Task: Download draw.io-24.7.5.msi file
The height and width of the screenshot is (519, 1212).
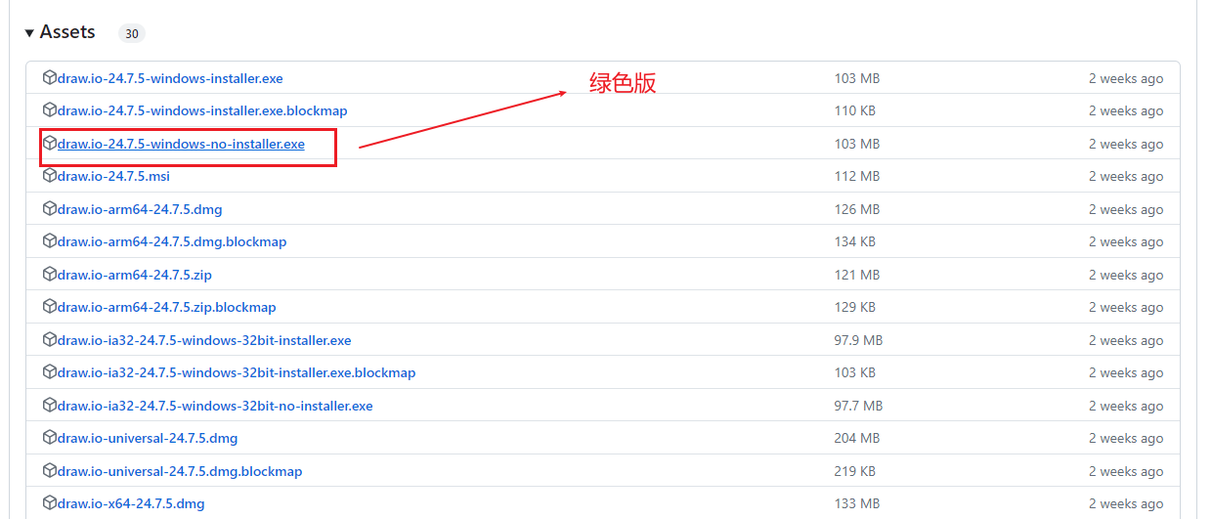Action: click(x=113, y=176)
